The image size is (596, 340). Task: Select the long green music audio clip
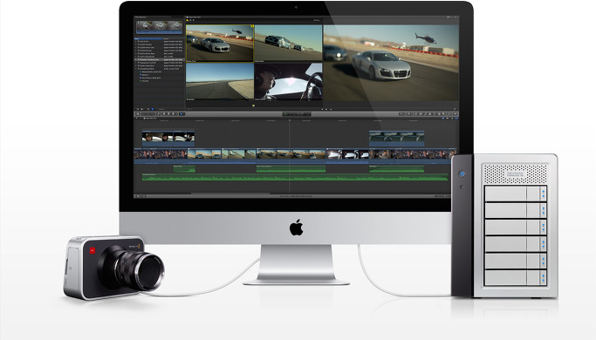295,177
